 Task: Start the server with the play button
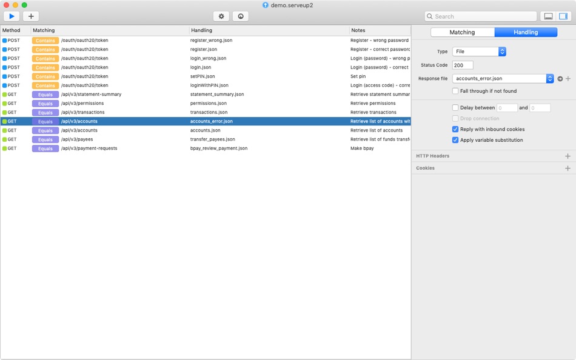pos(12,16)
